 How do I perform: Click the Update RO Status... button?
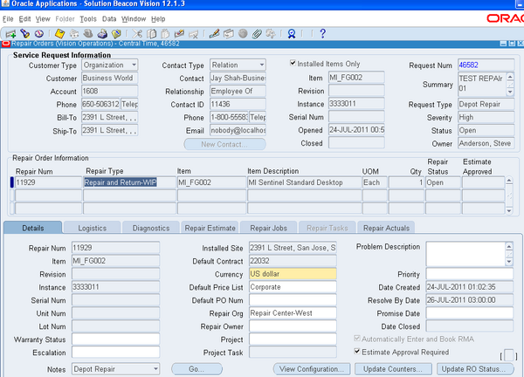(x=475, y=369)
